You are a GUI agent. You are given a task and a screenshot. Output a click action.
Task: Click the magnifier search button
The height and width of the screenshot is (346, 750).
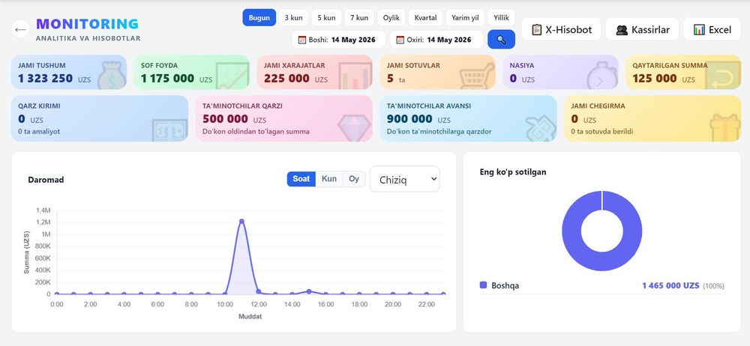coord(501,40)
